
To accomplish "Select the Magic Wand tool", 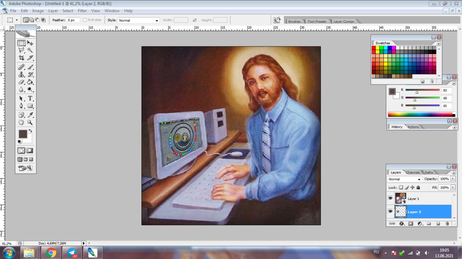I will (x=30, y=50).
